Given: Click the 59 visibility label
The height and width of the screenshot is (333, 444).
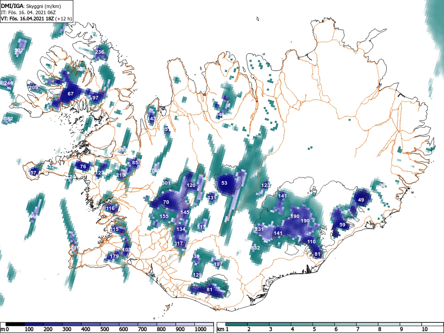Looking at the screenshot, I should [x=343, y=225].
